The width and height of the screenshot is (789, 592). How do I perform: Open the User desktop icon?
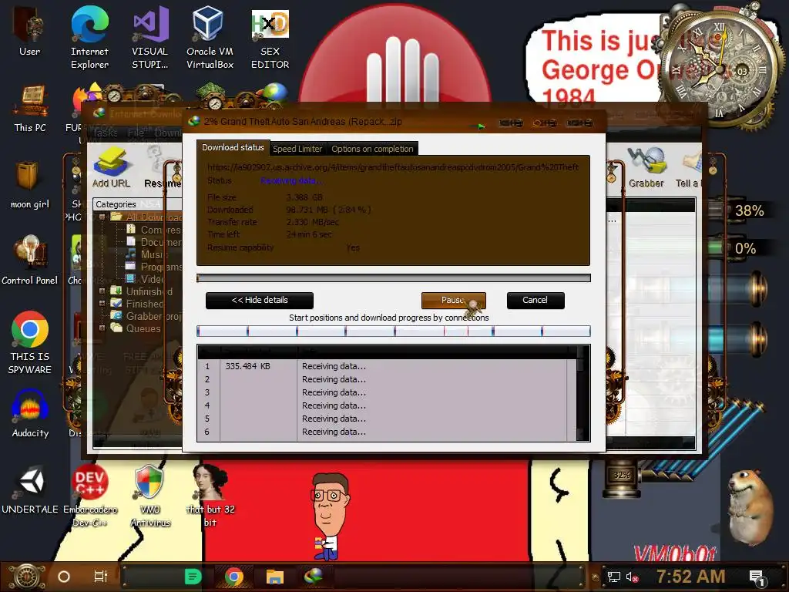pos(29,31)
